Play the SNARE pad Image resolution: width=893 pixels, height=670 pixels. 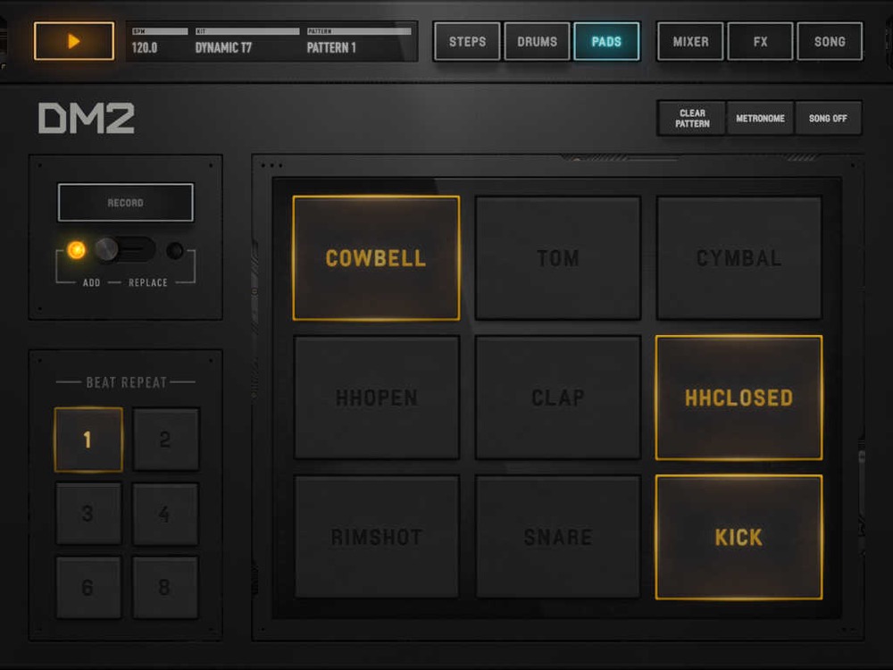click(557, 536)
